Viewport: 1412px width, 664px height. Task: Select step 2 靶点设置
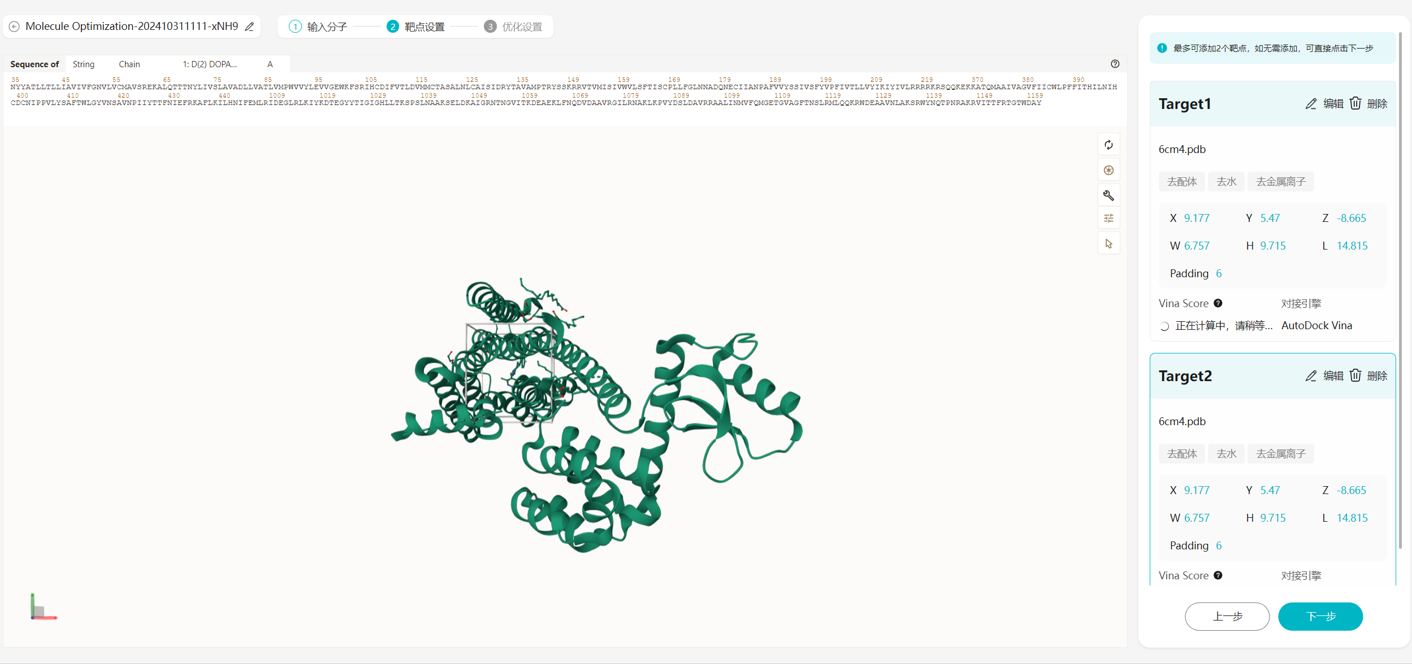[415, 27]
